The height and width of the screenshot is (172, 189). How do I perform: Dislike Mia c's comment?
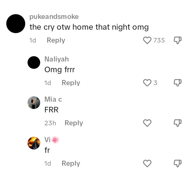[x=177, y=123]
